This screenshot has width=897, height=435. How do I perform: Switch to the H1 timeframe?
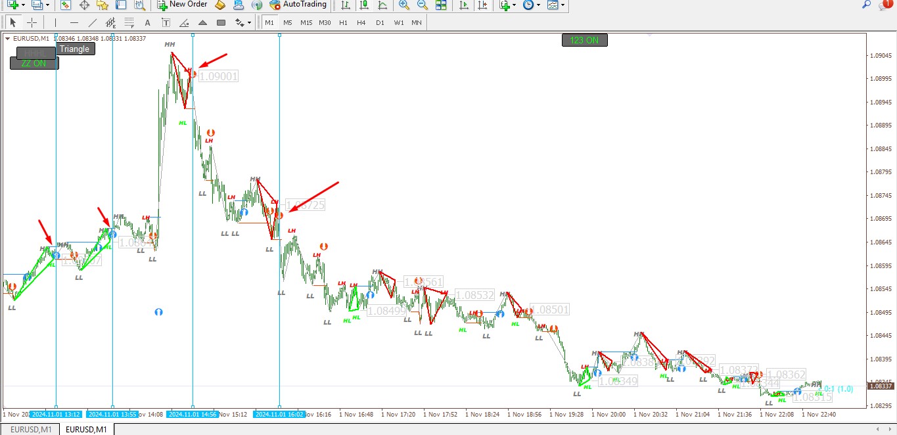point(343,22)
